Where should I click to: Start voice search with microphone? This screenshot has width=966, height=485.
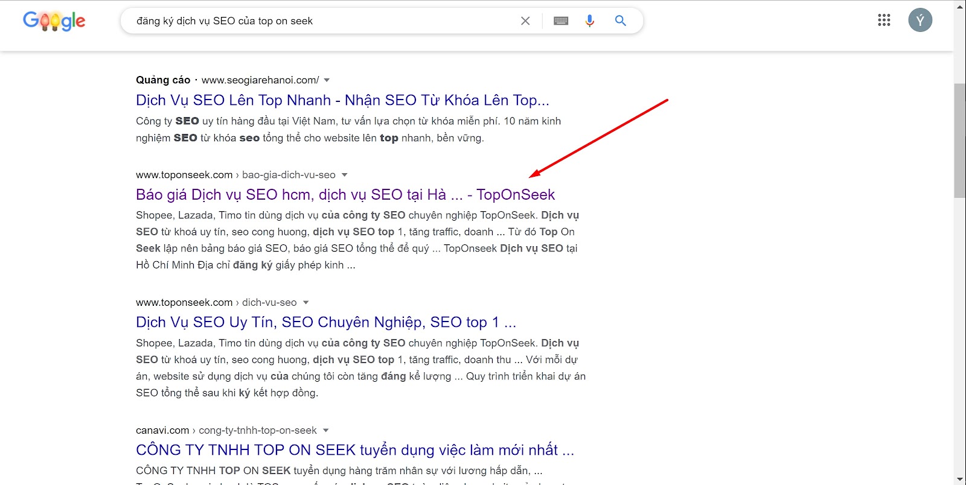pos(590,21)
